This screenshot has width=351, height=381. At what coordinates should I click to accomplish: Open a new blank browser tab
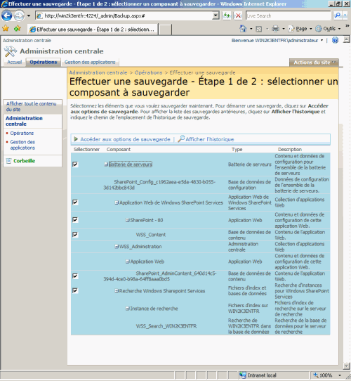165,30
